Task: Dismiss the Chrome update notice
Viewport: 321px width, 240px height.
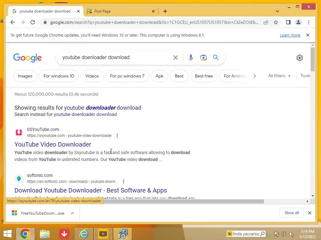Action: point(308,35)
